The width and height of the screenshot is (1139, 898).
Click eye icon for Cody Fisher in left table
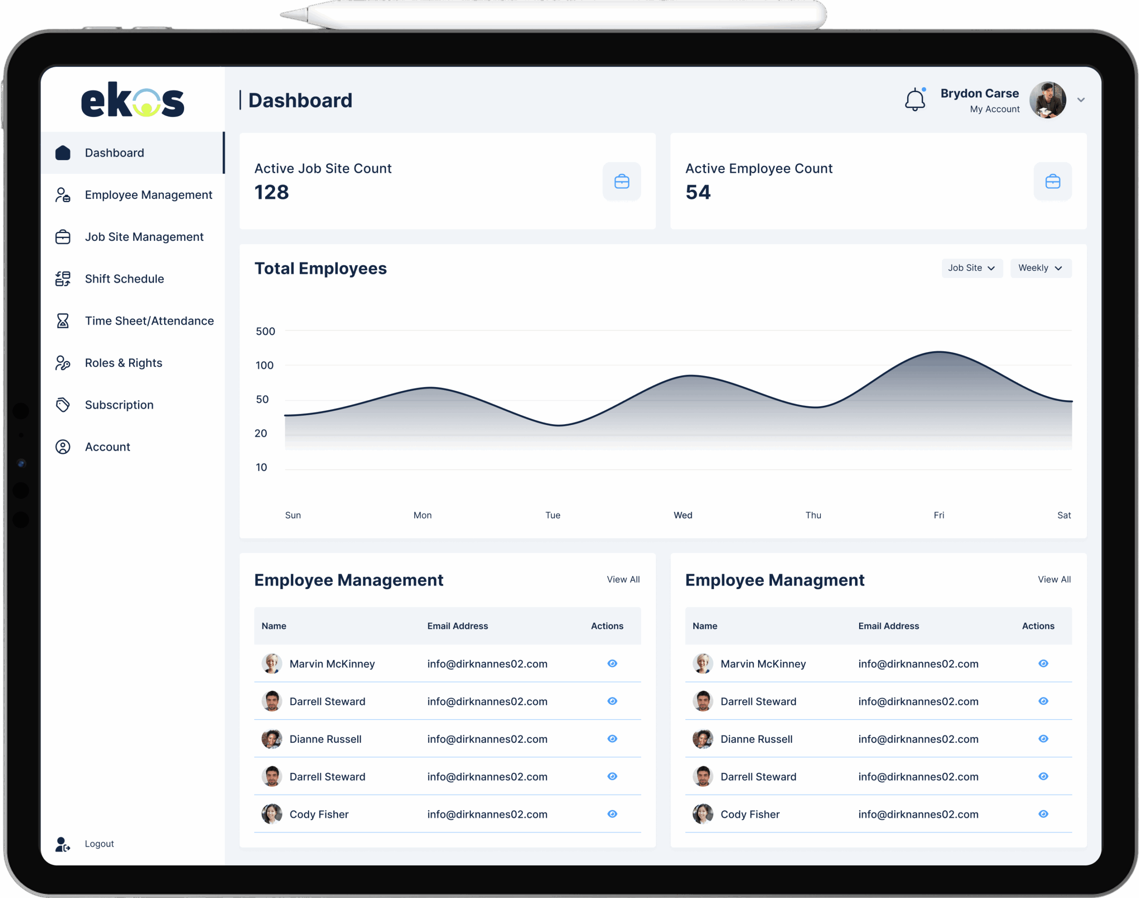click(612, 814)
